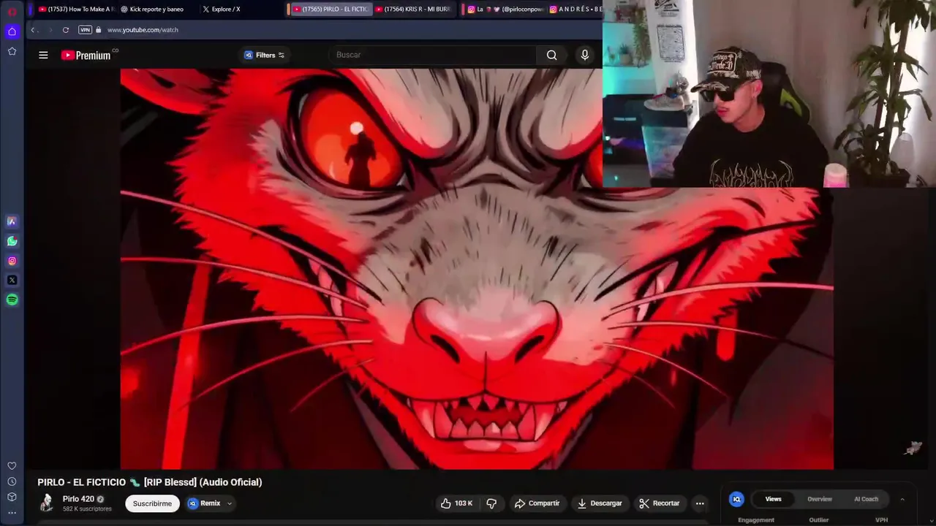Expand the Remix dropdown arrow
Screen dimensions: 936x526
229,503
